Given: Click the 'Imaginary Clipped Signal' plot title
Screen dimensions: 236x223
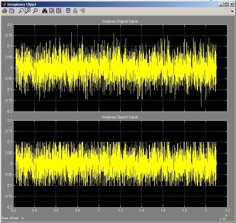Looking at the screenshot, I should tap(120, 117).
